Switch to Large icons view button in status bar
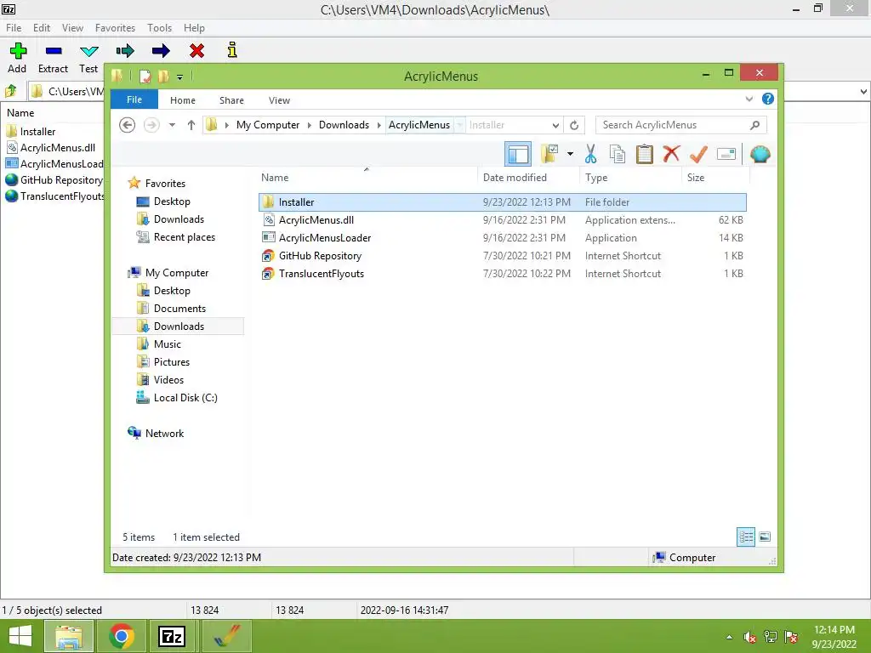Viewport: 871px width, 653px height. [765, 537]
